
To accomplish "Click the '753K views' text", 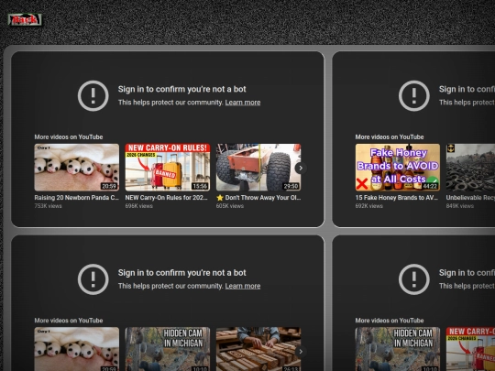I will coord(48,206).
